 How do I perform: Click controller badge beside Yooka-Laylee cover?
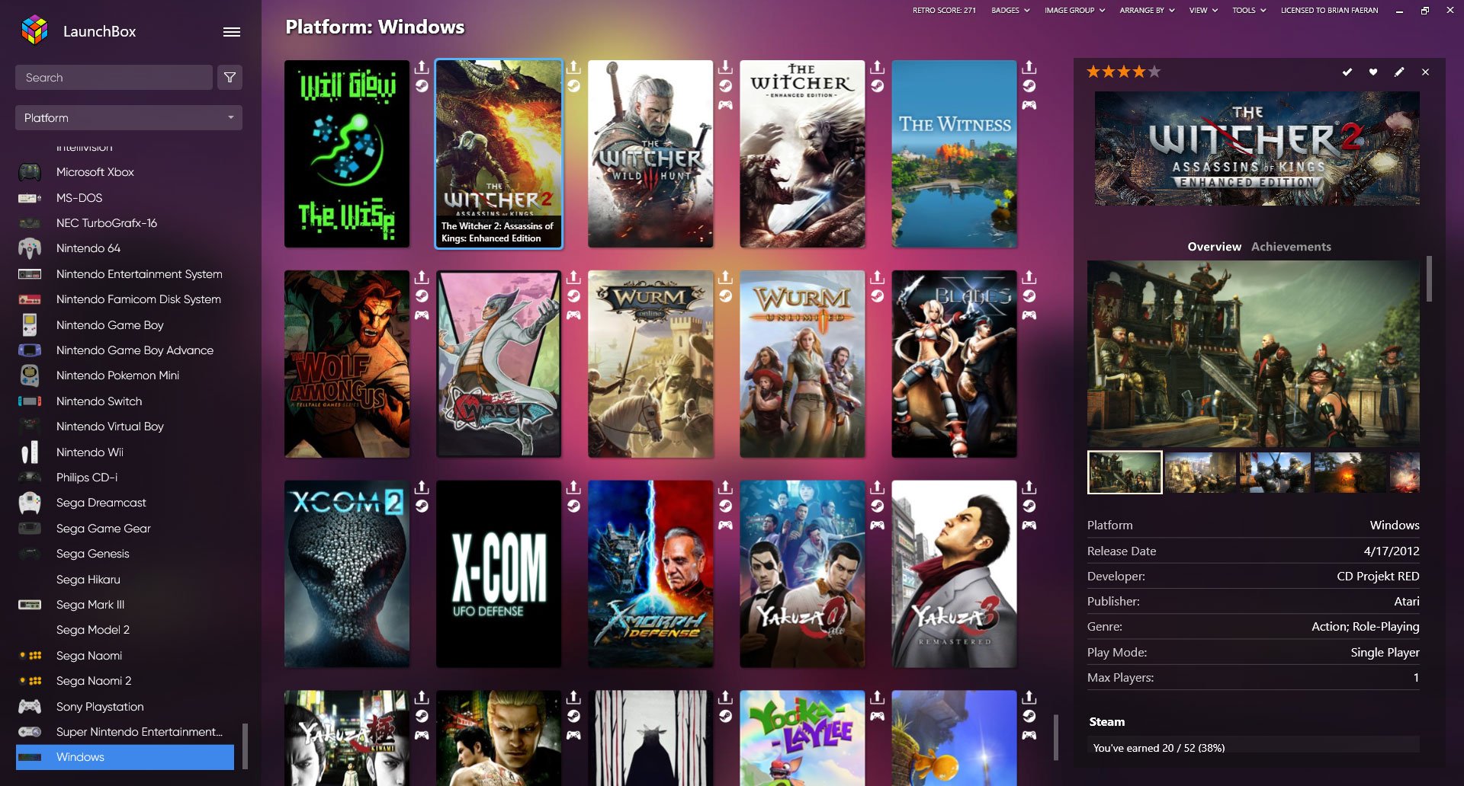pyautogui.click(x=877, y=716)
